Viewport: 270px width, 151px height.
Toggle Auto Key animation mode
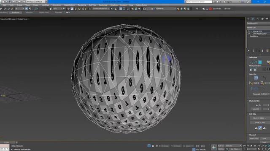point(221,146)
